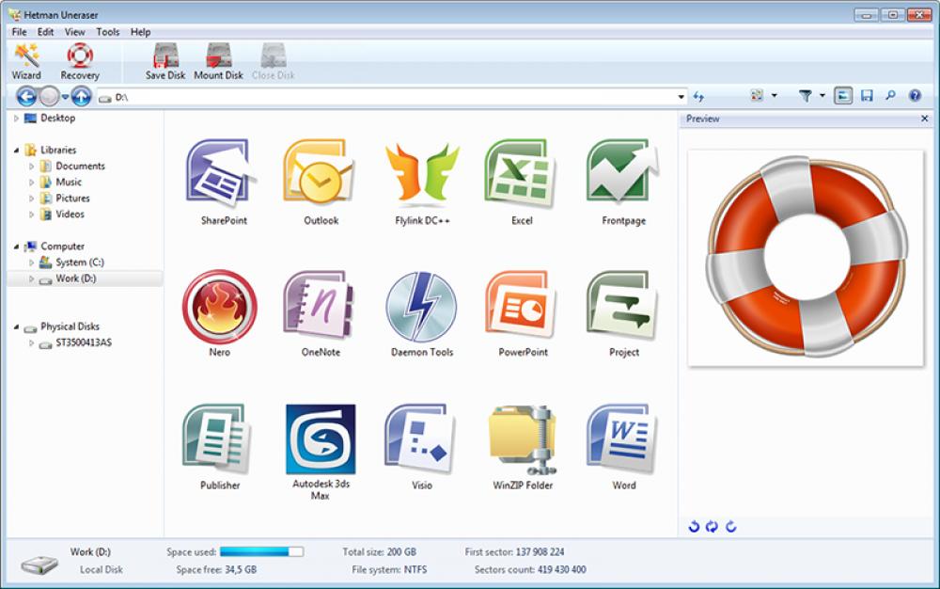Rotate the preview image left

click(x=696, y=528)
